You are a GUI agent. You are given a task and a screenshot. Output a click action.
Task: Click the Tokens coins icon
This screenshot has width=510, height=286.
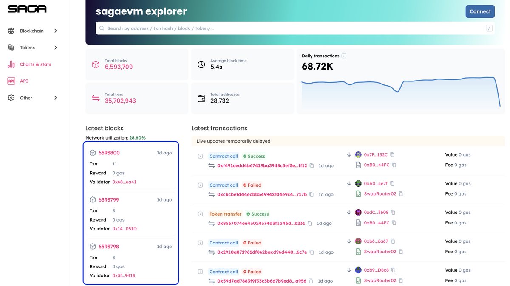[x=11, y=48]
